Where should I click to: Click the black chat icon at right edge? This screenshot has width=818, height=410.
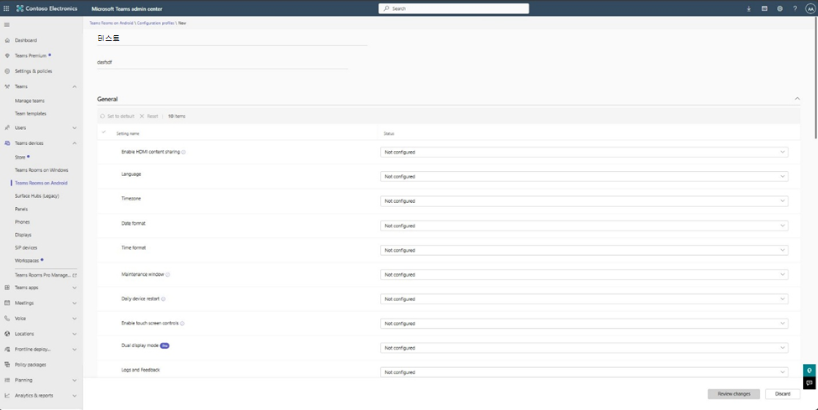809,383
